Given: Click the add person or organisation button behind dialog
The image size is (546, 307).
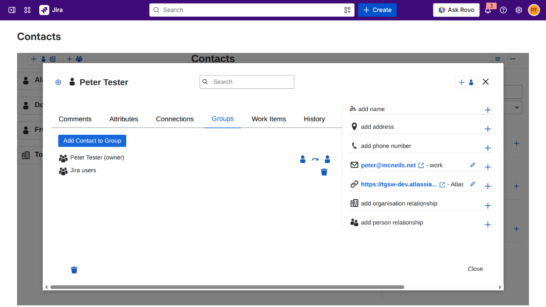Looking at the screenshot, I should 43,59.
